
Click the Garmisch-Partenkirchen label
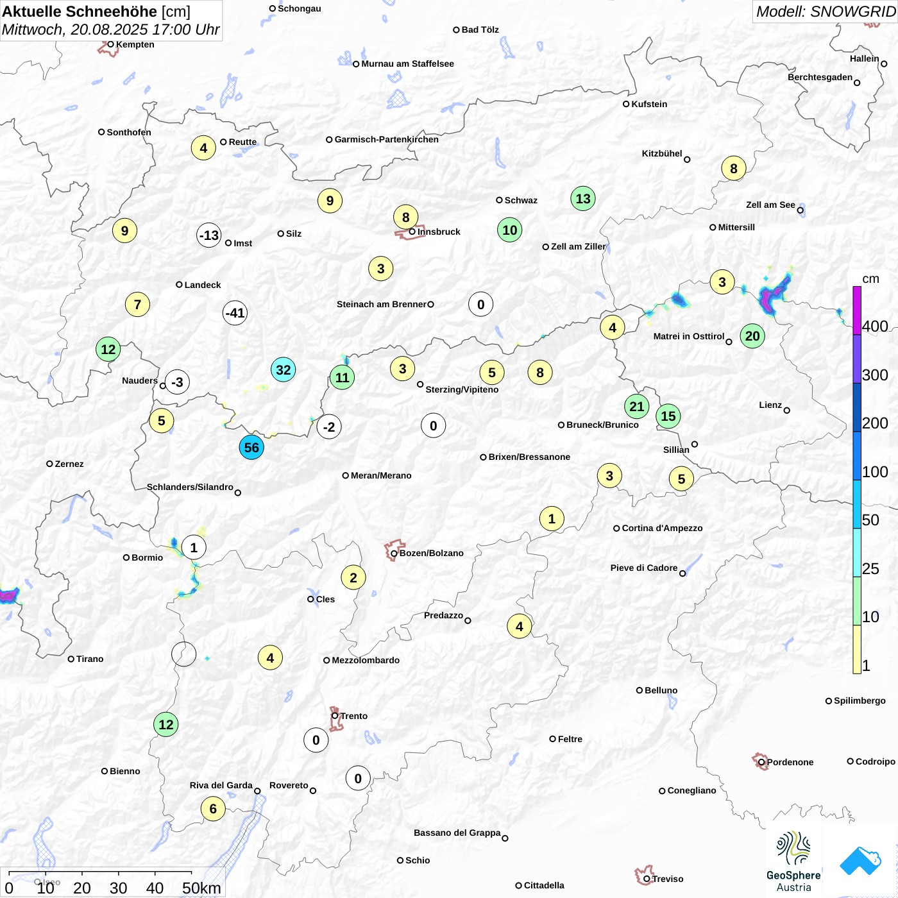(387, 139)
